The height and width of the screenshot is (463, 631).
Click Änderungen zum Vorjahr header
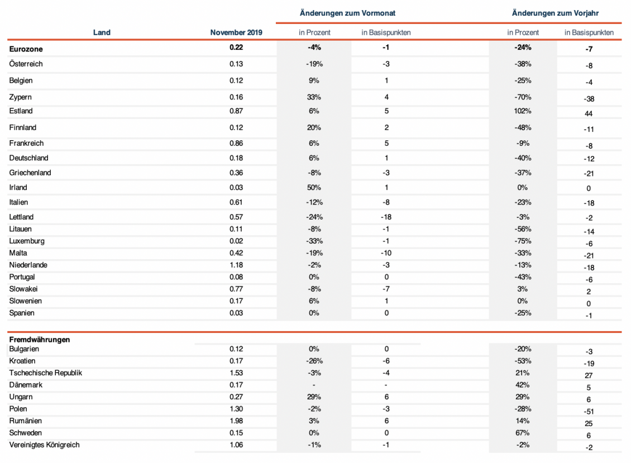coord(556,13)
